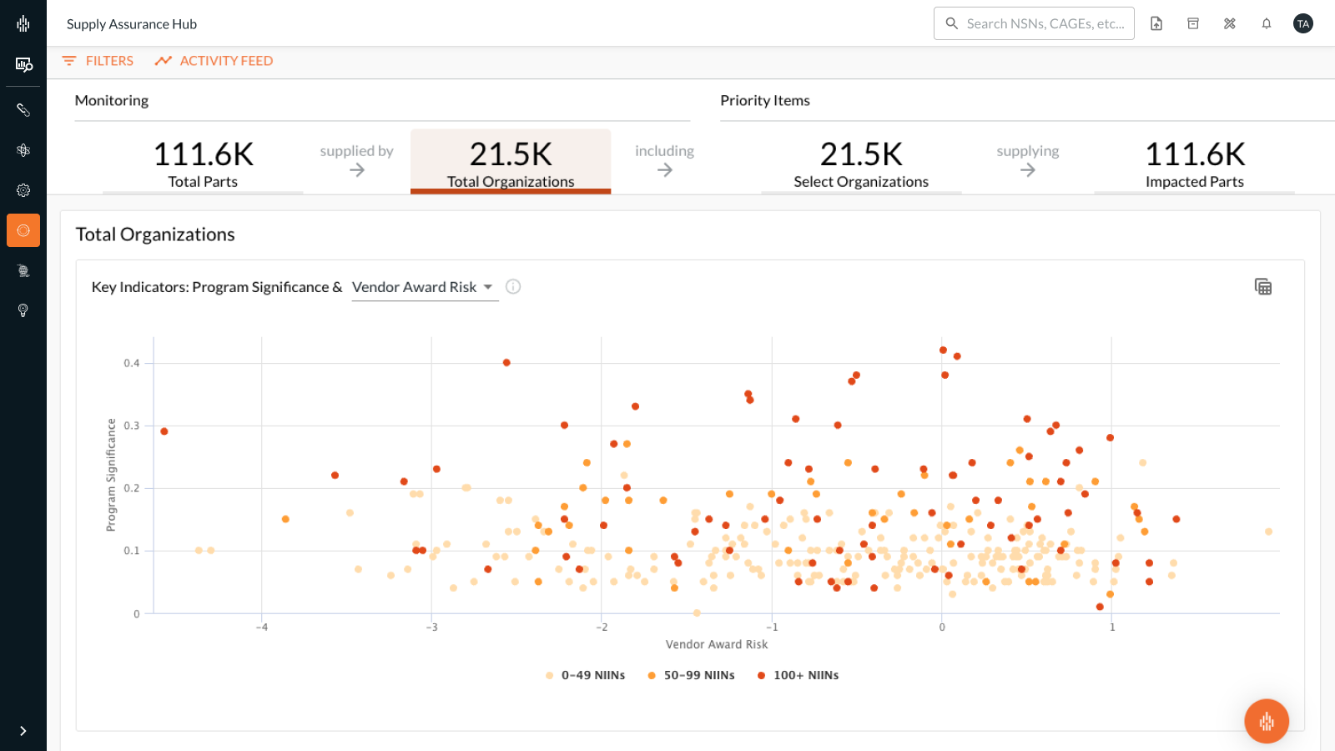Image resolution: width=1335 pixels, height=751 pixels.
Task: Show the chart data table view icon
Action: [1263, 287]
